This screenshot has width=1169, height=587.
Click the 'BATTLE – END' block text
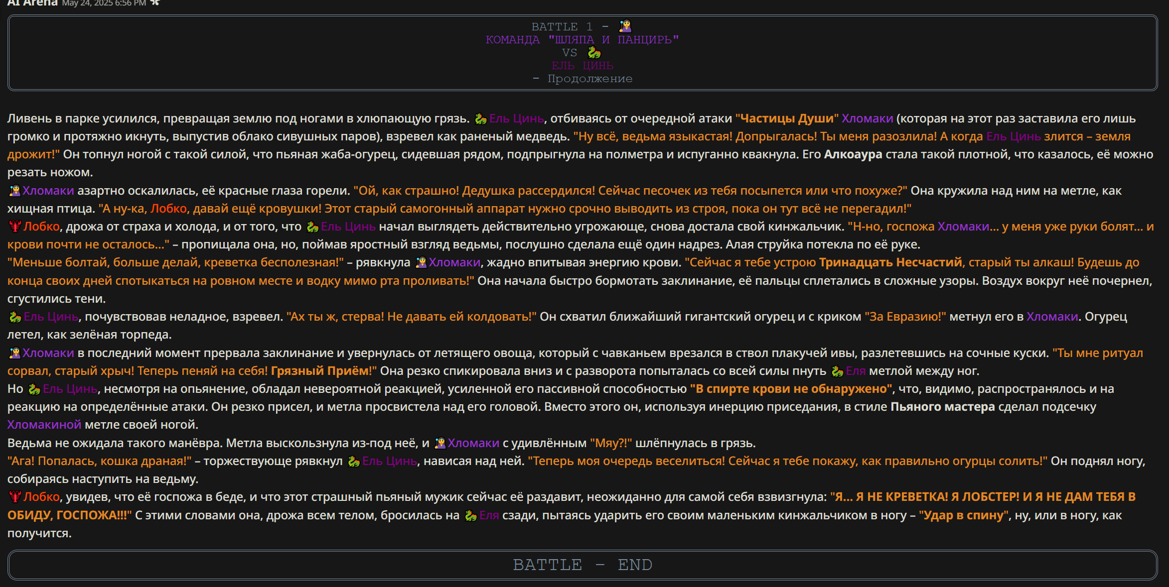click(x=582, y=565)
